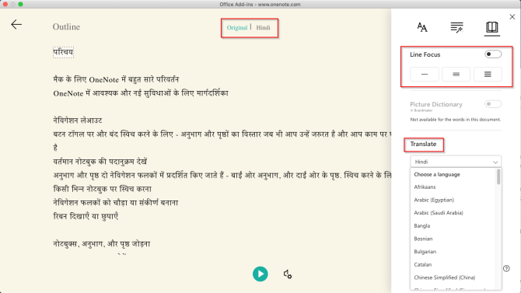Open the Hindi language dropdown
Image resolution: width=521 pixels, height=293 pixels.
click(456, 162)
